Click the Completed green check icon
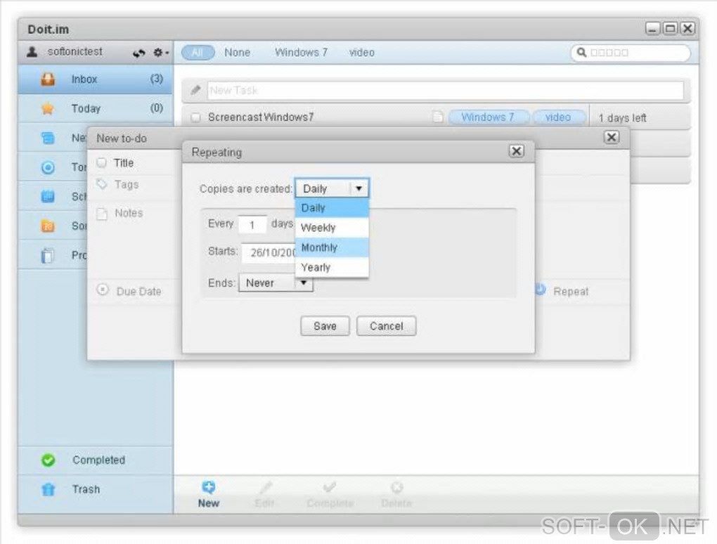Image resolution: width=717 pixels, height=544 pixels. click(x=48, y=460)
